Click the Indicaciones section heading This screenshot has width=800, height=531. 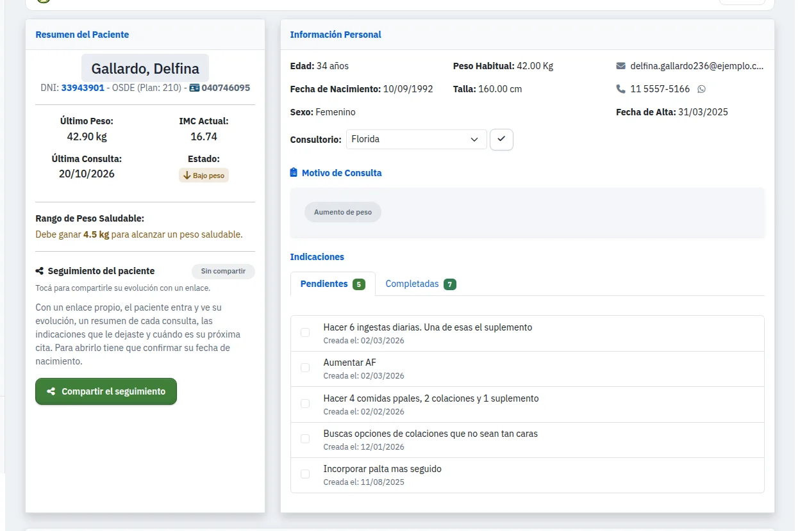pyautogui.click(x=317, y=257)
